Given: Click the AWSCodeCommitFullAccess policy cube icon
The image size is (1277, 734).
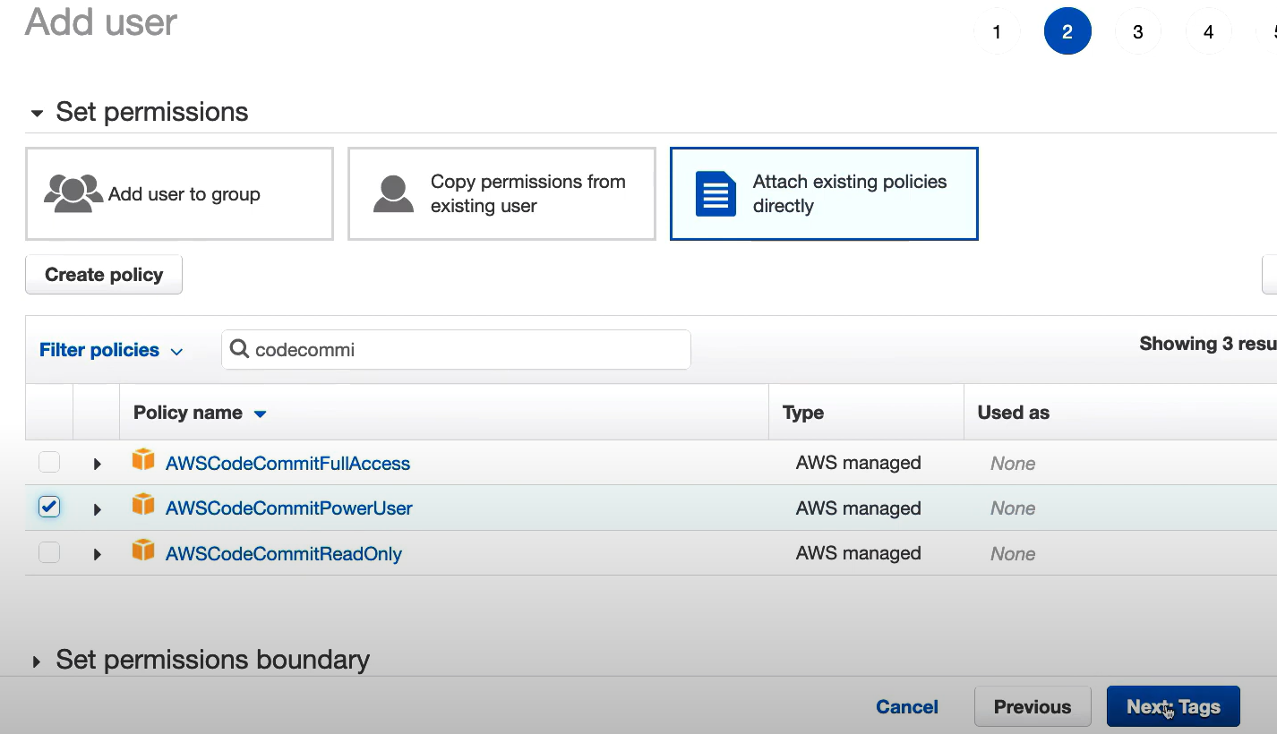Looking at the screenshot, I should 143,460.
